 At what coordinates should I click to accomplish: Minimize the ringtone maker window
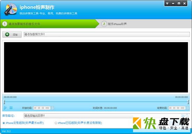click(x=173, y=3)
